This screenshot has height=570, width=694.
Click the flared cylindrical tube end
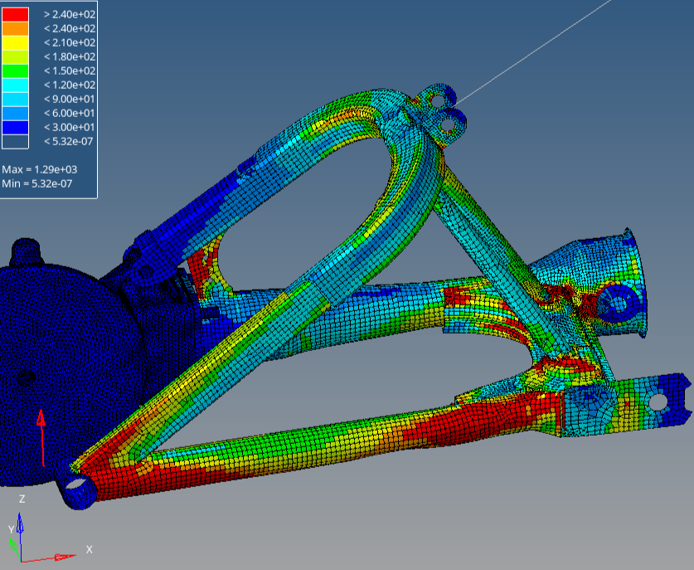pos(620,282)
